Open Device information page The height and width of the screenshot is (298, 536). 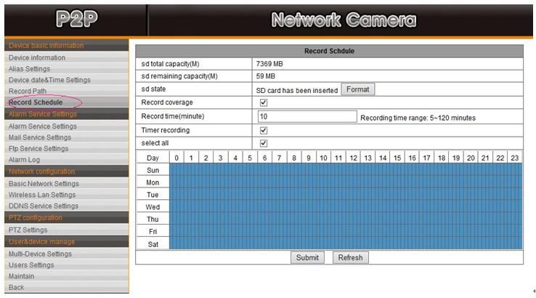pos(36,57)
